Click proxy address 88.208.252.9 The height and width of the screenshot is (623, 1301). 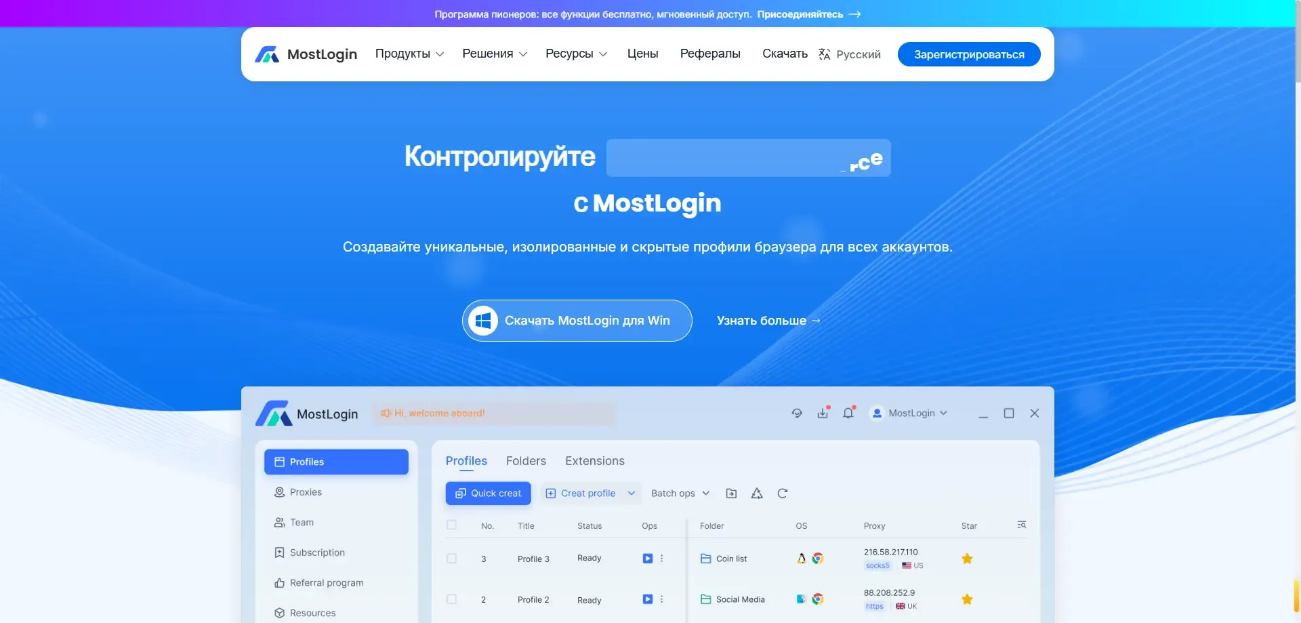[x=889, y=593]
